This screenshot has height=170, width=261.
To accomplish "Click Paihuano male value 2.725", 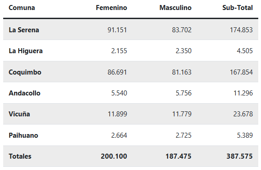I will pos(183,135).
